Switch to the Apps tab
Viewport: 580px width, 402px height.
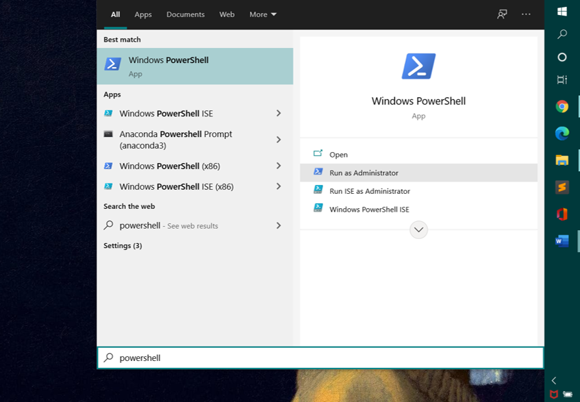143,14
